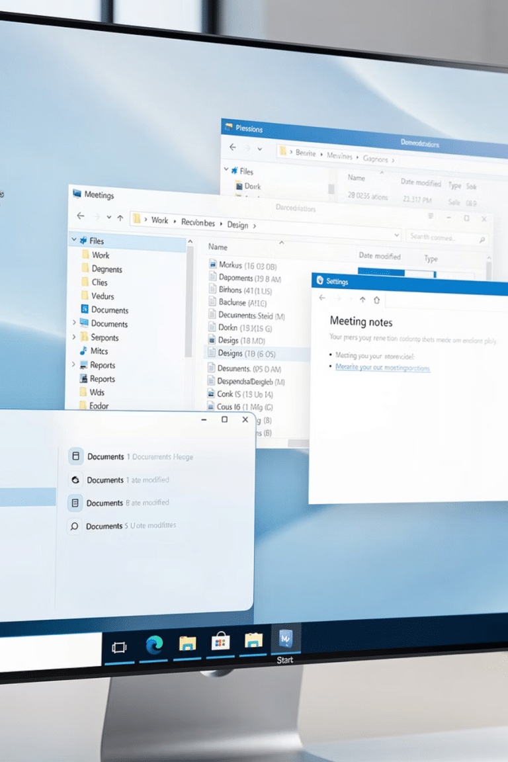
Task: Open Microsoft Store from the taskbar
Action: 220,642
